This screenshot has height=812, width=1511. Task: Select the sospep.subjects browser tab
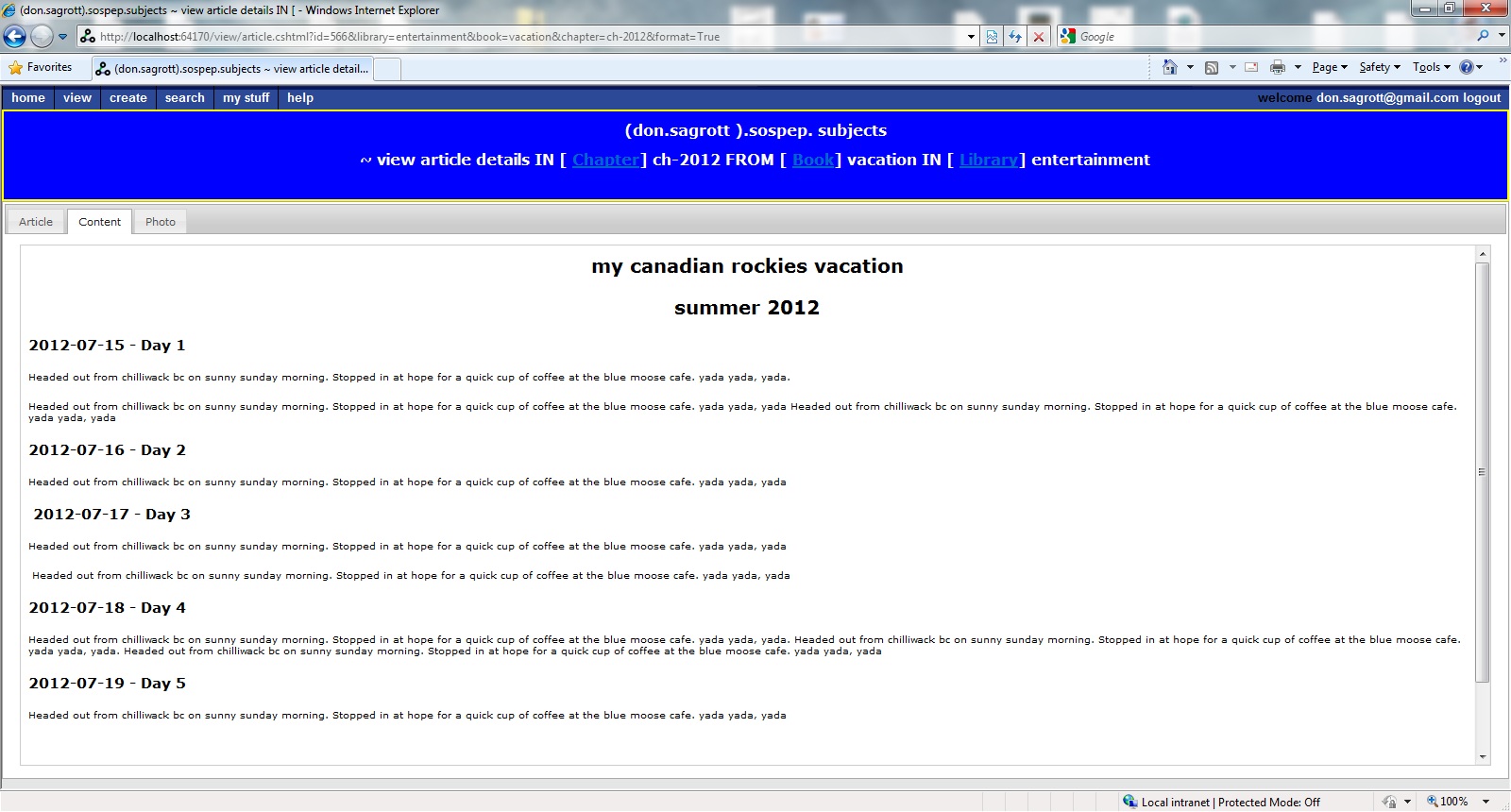click(x=231, y=69)
